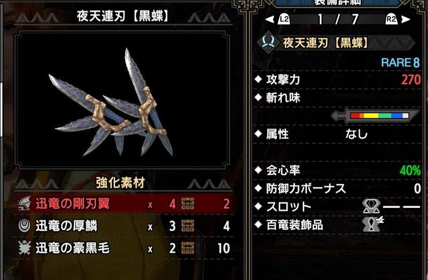Click the sharpness gauge color bar

click(x=380, y=116)
